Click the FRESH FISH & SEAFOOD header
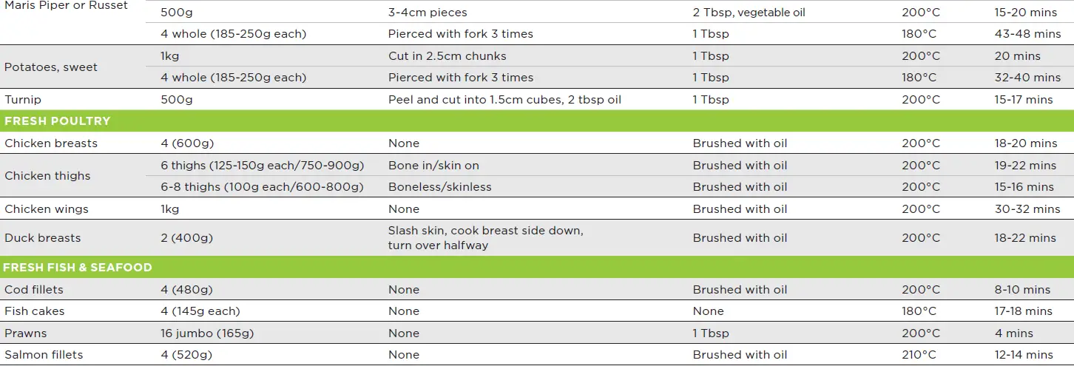The width and height of the screenshot is (1074, 366). pyautogui.click(x=78, y=268)
